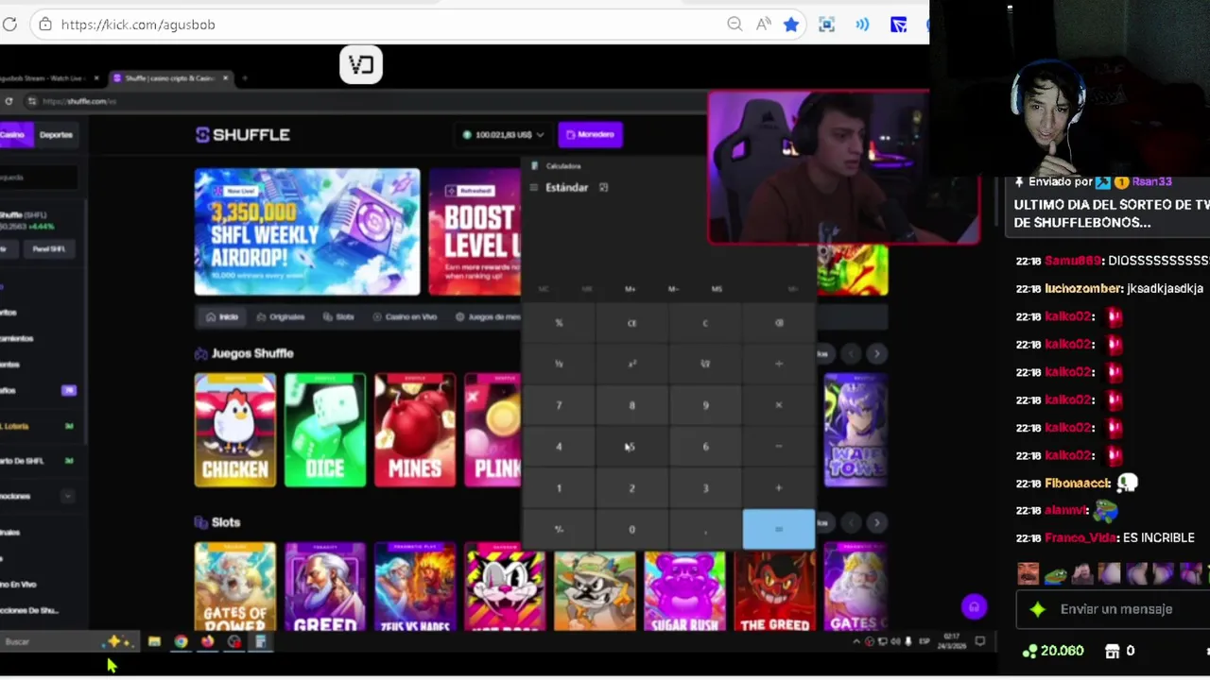This screenshot has width=1210, height=680.
Task: Click the calculator MS memory store button
Action: (x=717, y=289)
